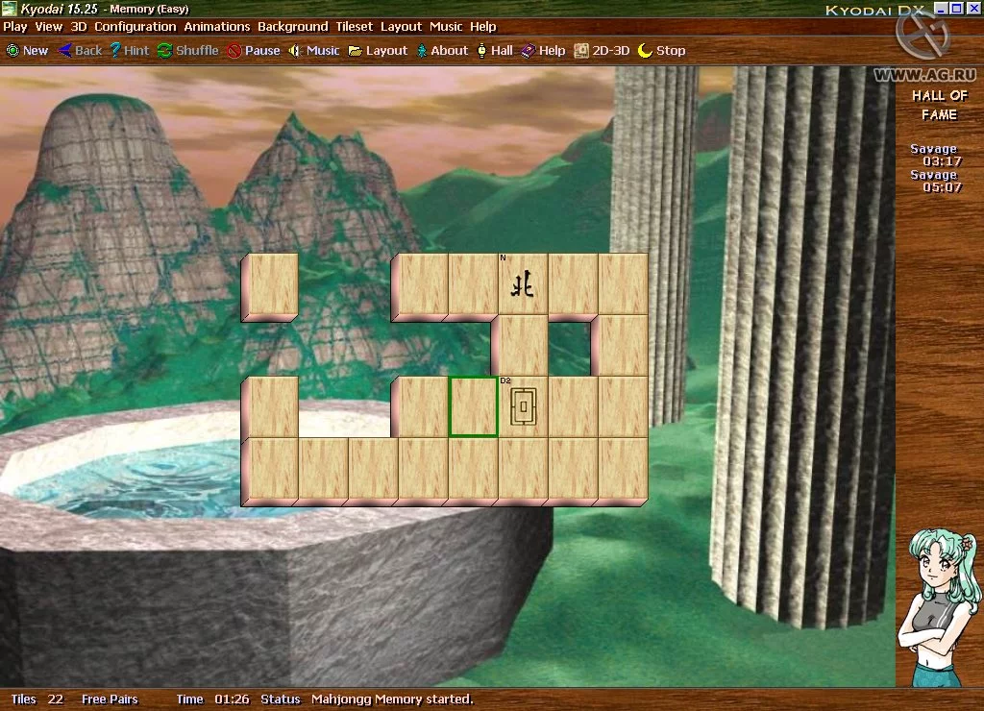Click the 'Mahjongg Memory started.' status message
The image size is (984, 711).
(392, 699)
